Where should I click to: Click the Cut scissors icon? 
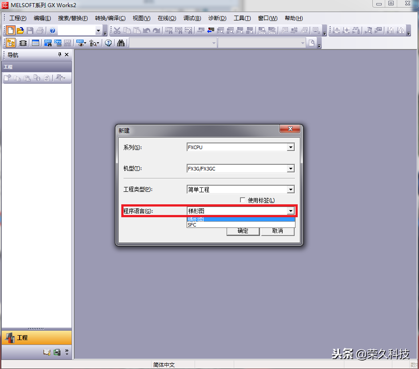(117, 30)
